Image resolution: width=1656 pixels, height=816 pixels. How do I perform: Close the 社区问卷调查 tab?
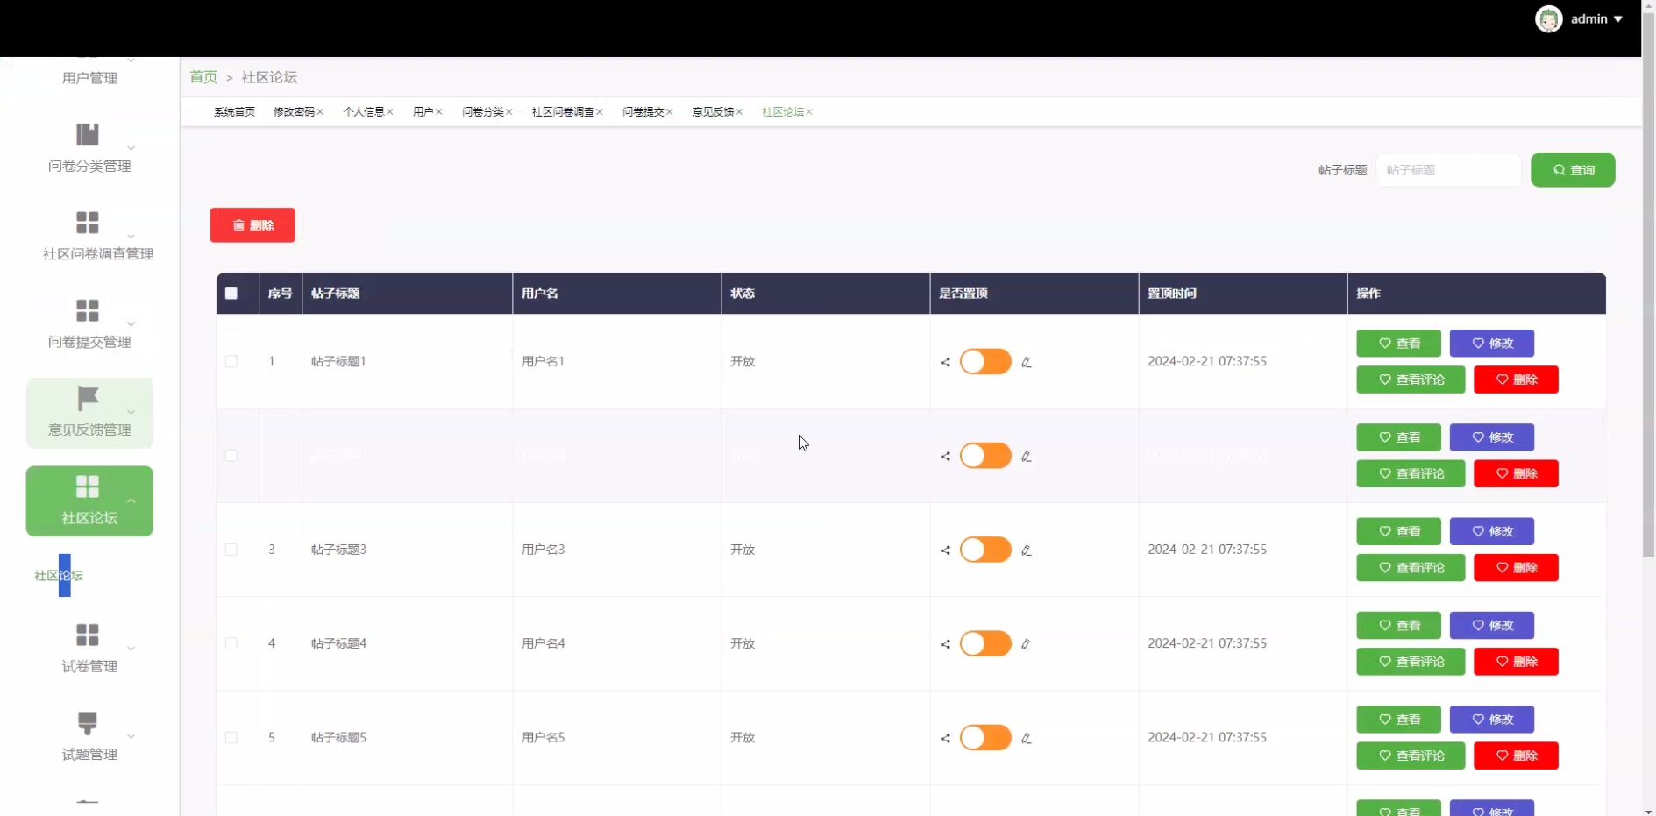(600, 112)
